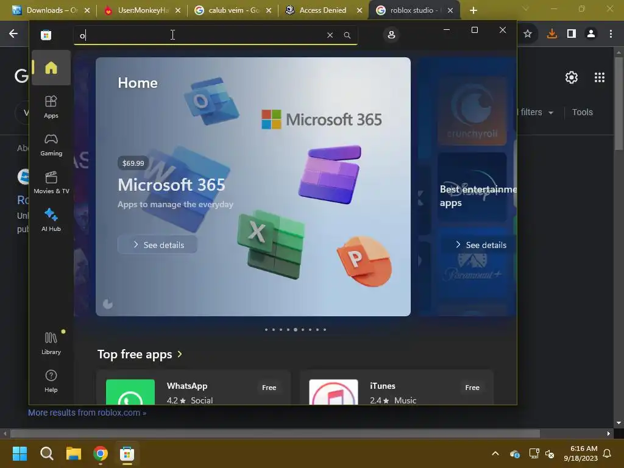The height and width of the screenshot is (468, 624).
Task: Close the Access Denied browser tab
Action: tap(360, 10)
